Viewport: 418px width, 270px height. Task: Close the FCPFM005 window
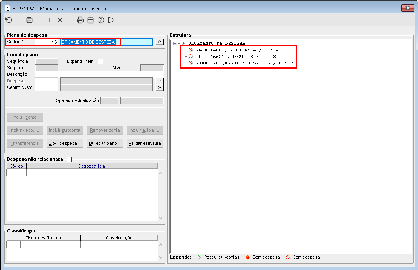(408, 8)
